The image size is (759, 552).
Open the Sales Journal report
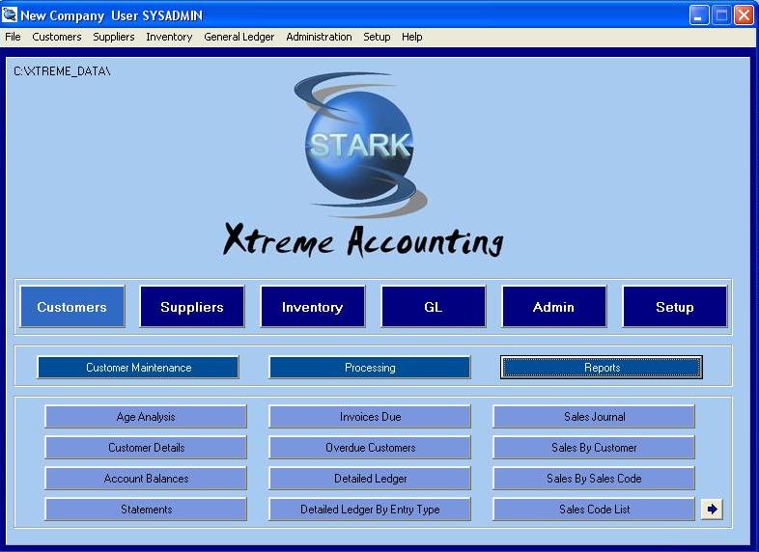tap(594, 417)
